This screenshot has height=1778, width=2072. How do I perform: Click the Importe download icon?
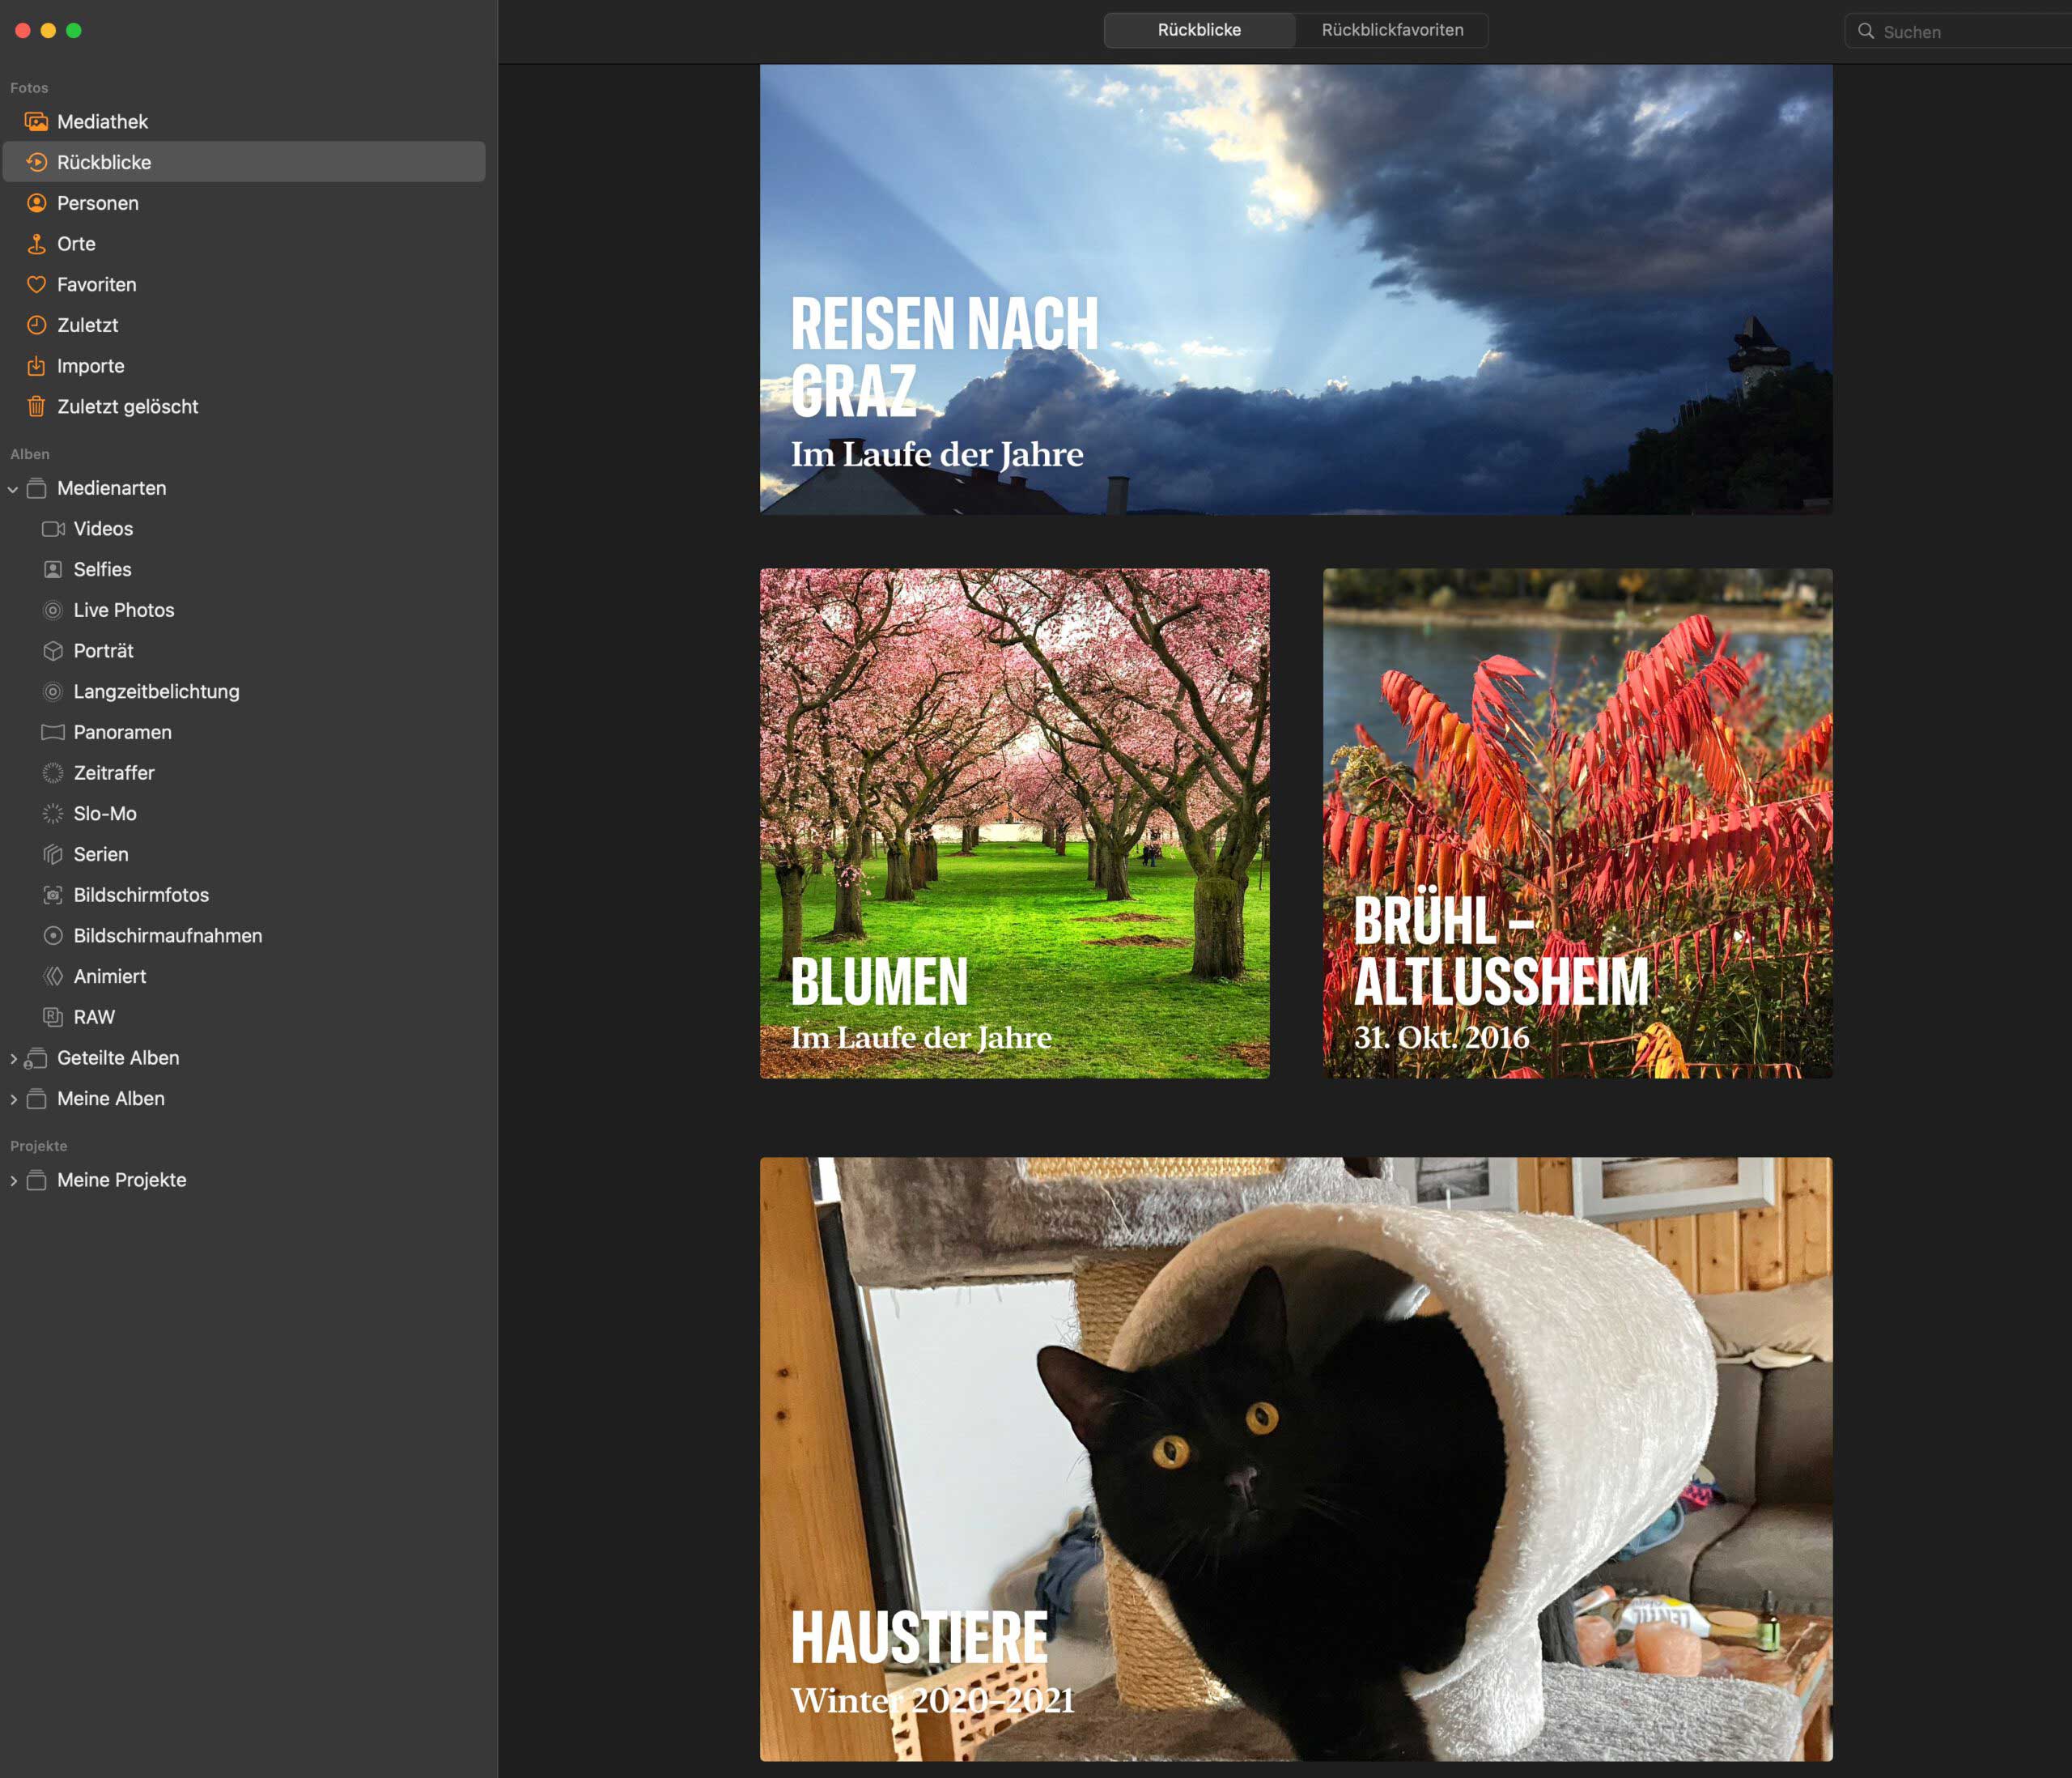[x=36, y=366]
